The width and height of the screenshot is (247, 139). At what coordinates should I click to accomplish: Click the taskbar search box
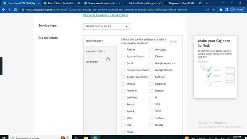(40, 137)
